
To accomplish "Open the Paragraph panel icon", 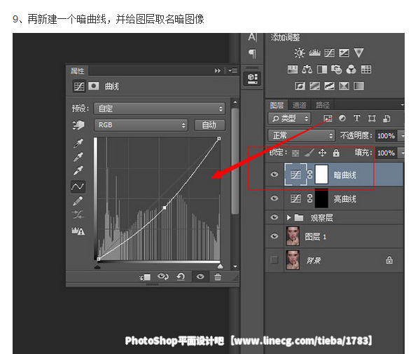I will tap(252, 53).
